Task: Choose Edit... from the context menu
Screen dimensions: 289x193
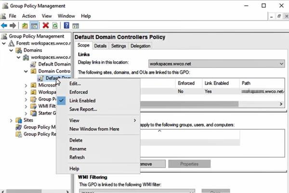Action: (75, 84)
